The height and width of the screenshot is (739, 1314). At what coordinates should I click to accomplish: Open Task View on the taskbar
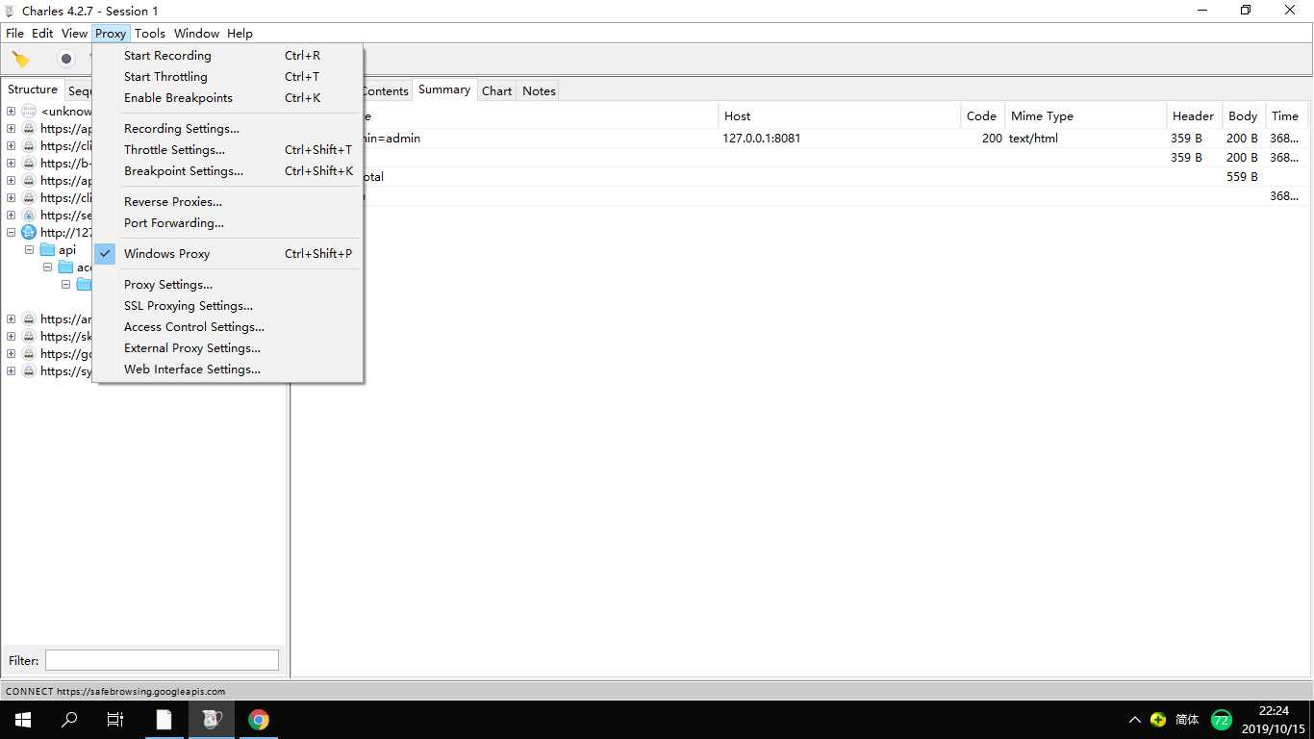pos(115,719)
